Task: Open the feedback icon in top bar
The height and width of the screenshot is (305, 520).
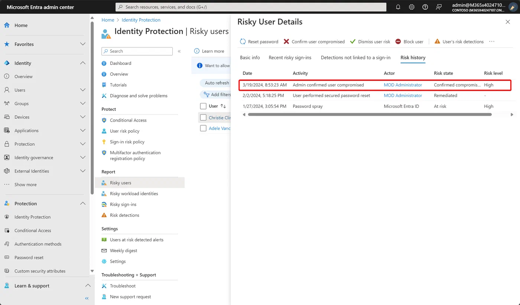Action: click(439, 7)
